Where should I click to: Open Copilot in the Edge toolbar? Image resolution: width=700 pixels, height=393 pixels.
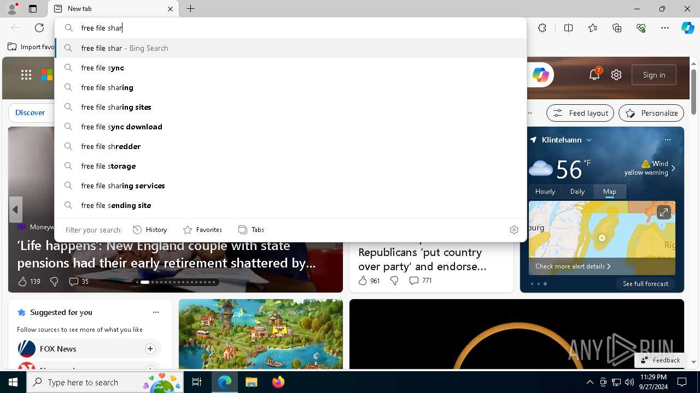tap(687, 28)
